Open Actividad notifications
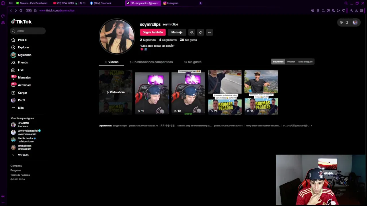 pos(21,85)
